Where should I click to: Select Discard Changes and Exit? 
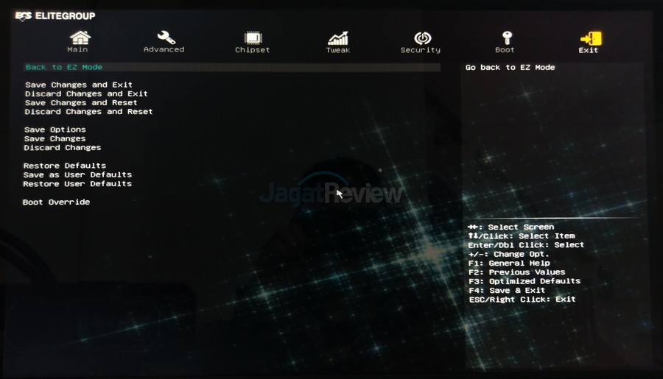pos(86,94)
